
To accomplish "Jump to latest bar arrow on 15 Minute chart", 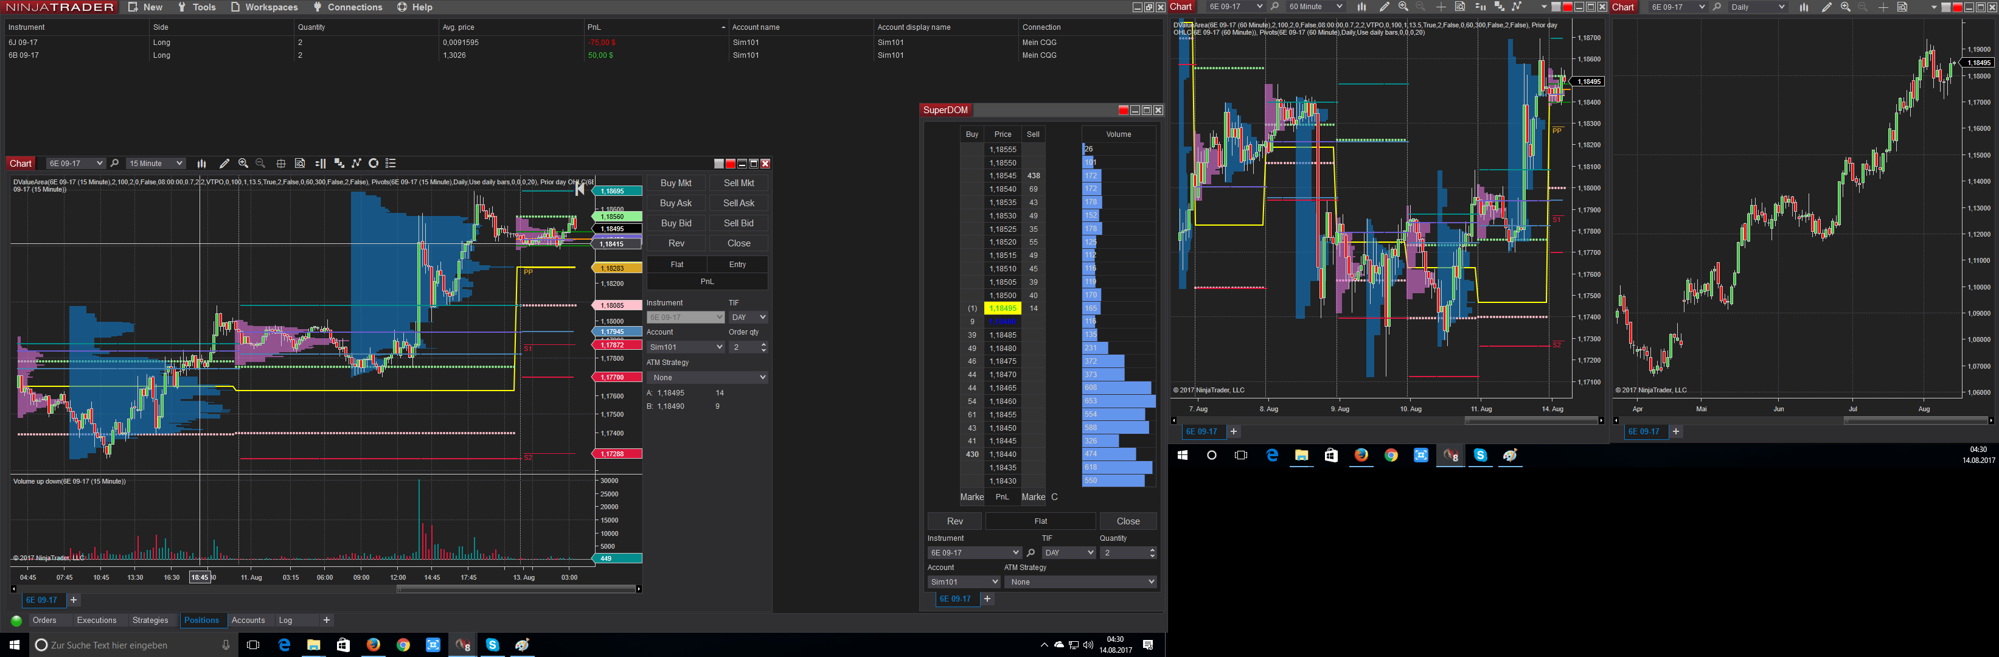I will click(579, 189).
